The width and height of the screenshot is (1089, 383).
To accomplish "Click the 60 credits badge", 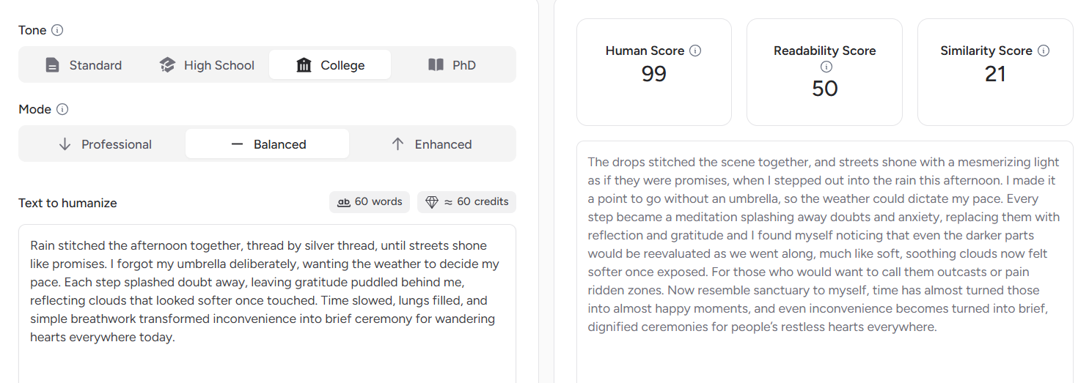I will [467, 202].
